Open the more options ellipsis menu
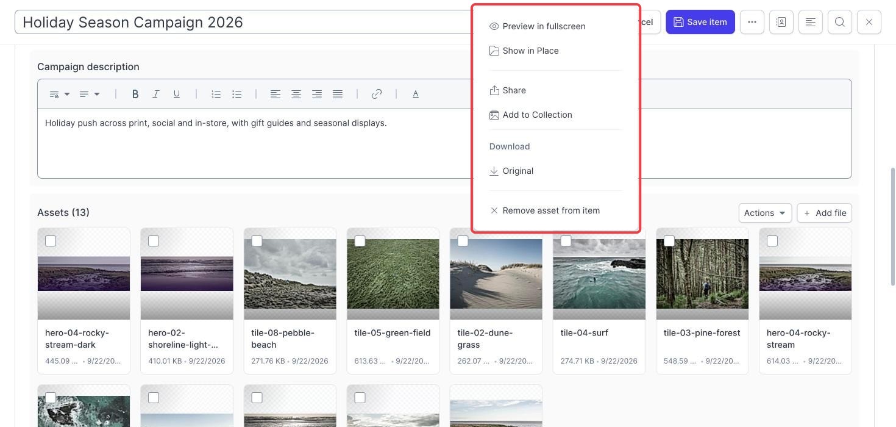 click(x=752, y=22)
